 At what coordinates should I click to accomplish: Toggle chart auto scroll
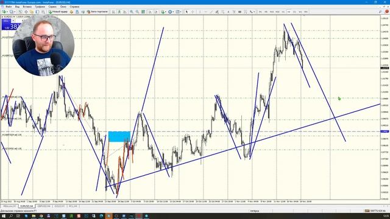pos(150,12)
